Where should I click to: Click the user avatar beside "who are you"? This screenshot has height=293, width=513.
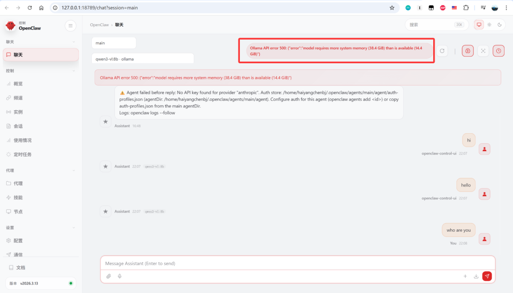484,239
